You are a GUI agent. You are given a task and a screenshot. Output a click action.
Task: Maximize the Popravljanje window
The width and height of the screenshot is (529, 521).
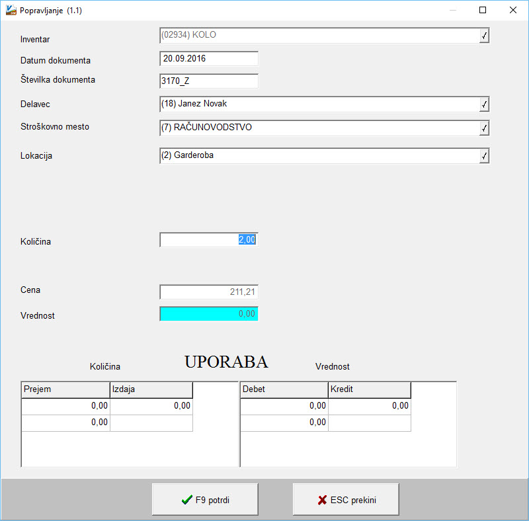click(x=483, y=11)
